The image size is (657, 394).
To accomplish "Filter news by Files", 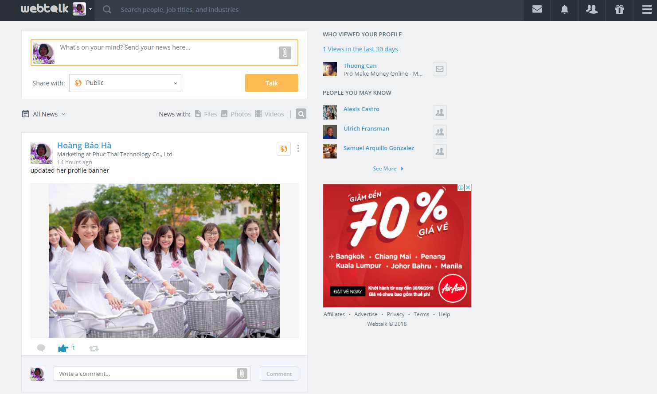I will [206, 114].
